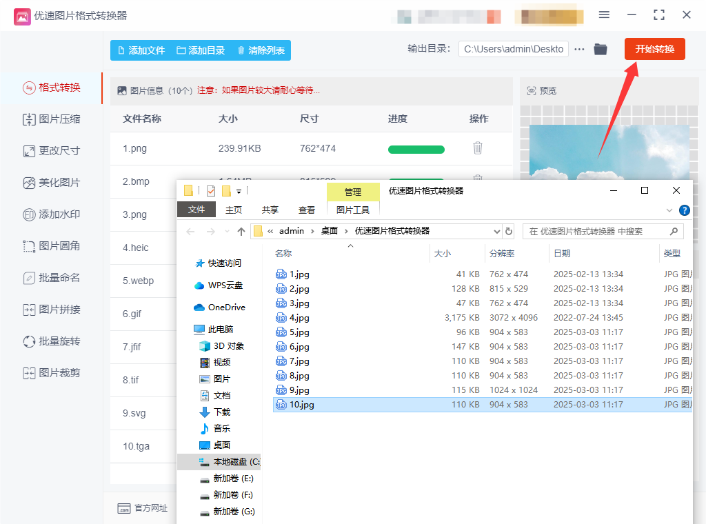Viewport: 706px width, 524px height.
Task: Click the 添加目录 toolbar button
Action: (201, 50)
